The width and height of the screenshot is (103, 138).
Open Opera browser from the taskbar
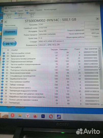pyautogui.click(x=51, y=117)
